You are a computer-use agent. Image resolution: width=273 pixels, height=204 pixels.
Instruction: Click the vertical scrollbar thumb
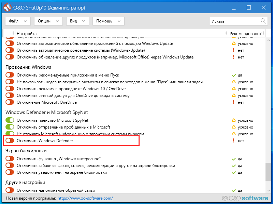(268, 172)
